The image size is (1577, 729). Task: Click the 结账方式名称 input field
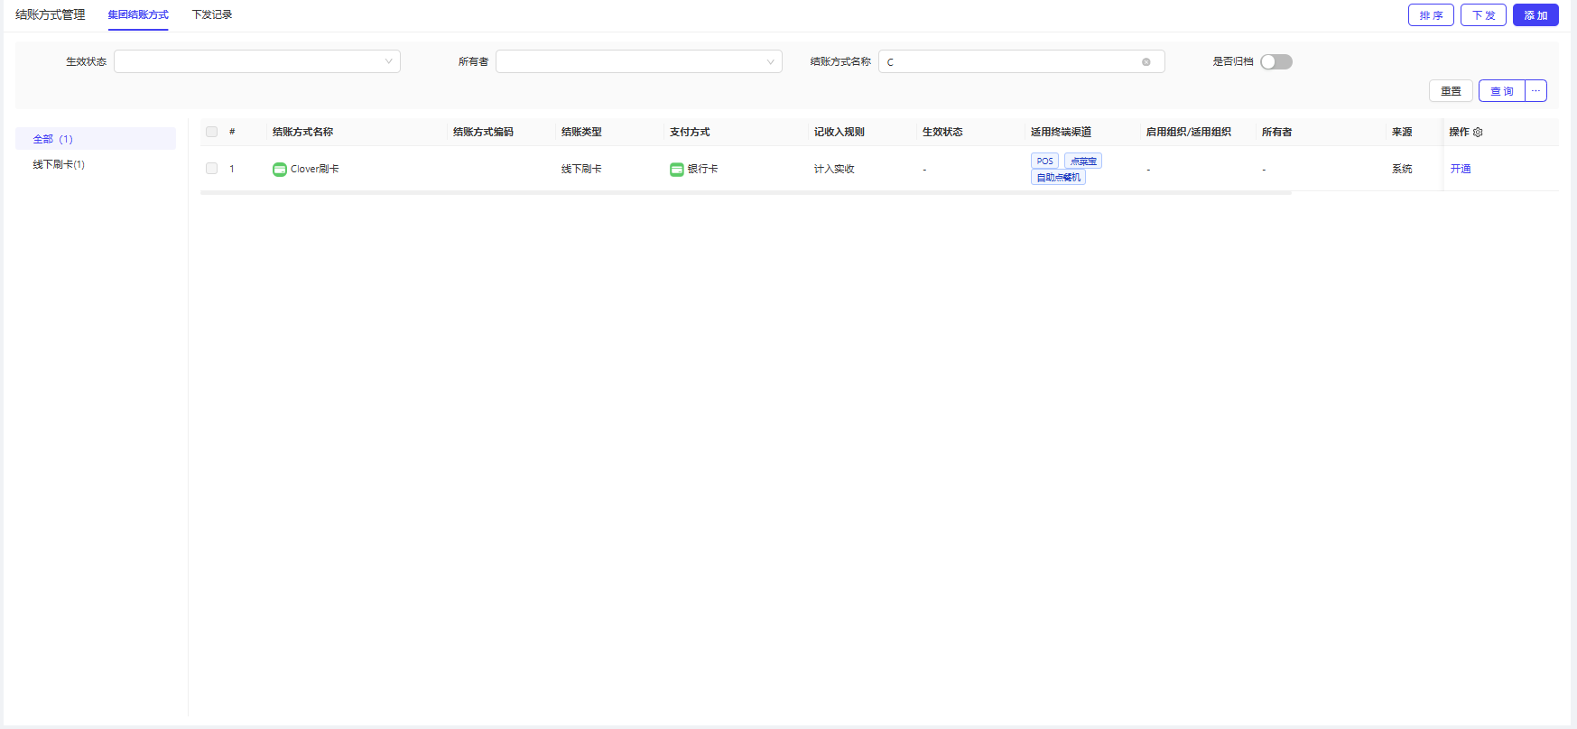[x=1021, y=61]
